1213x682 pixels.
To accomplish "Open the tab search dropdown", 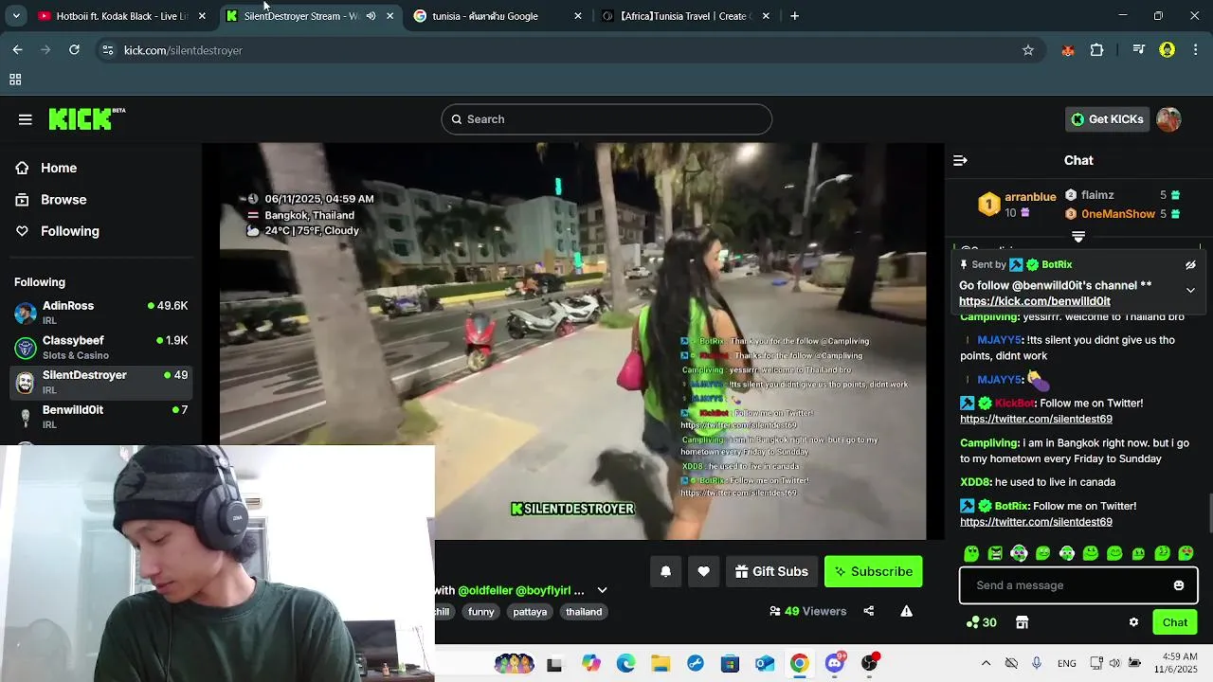I will 16,16.
